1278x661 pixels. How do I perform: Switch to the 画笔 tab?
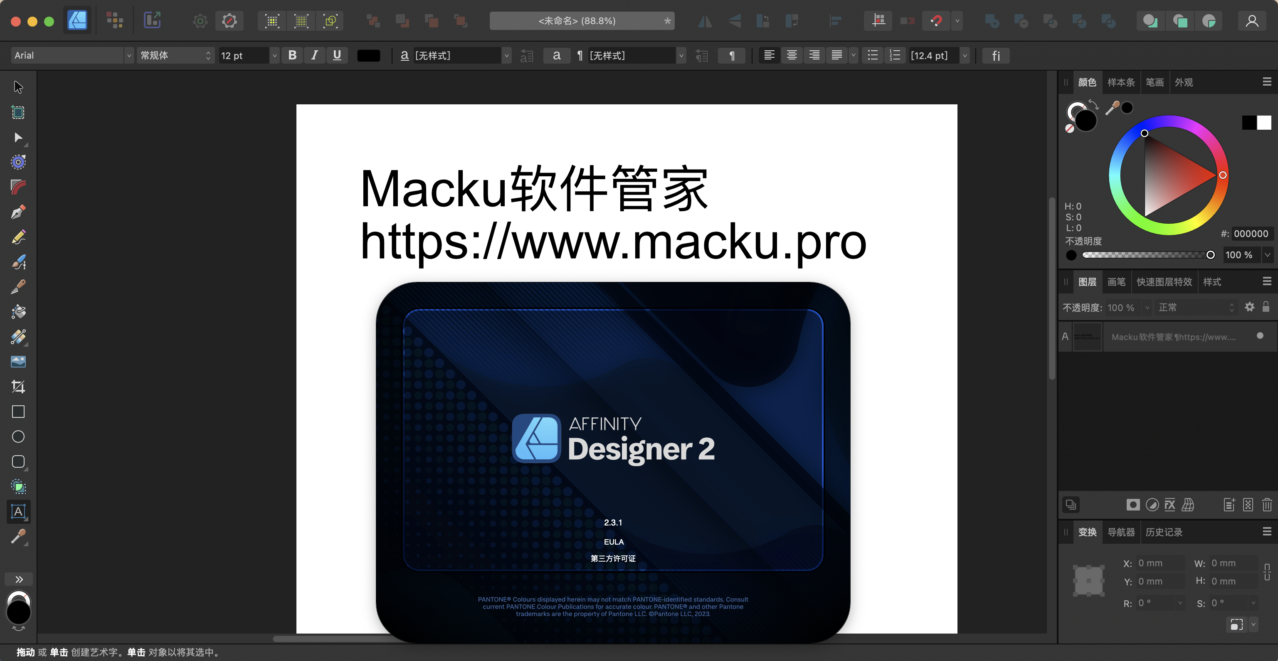pyautogui.click(x=1116, y=282)
